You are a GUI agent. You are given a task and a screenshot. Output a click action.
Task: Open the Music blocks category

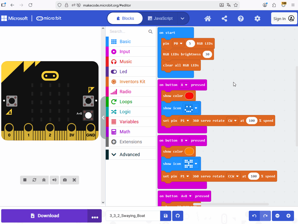pyautogui.click(x=131, y=62)
